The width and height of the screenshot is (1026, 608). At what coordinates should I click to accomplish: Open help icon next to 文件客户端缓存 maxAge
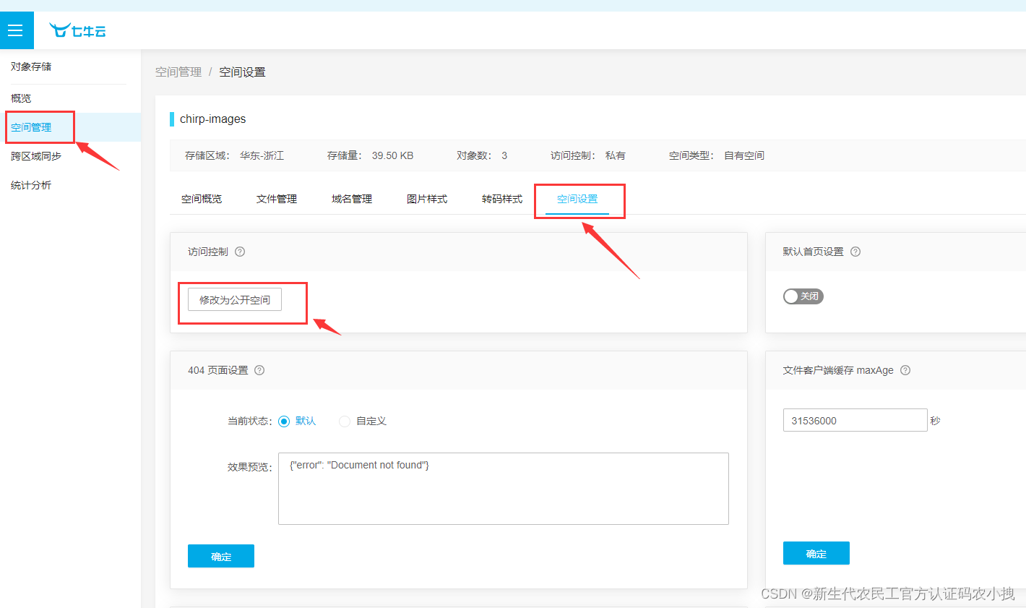(x=905, y=370)
